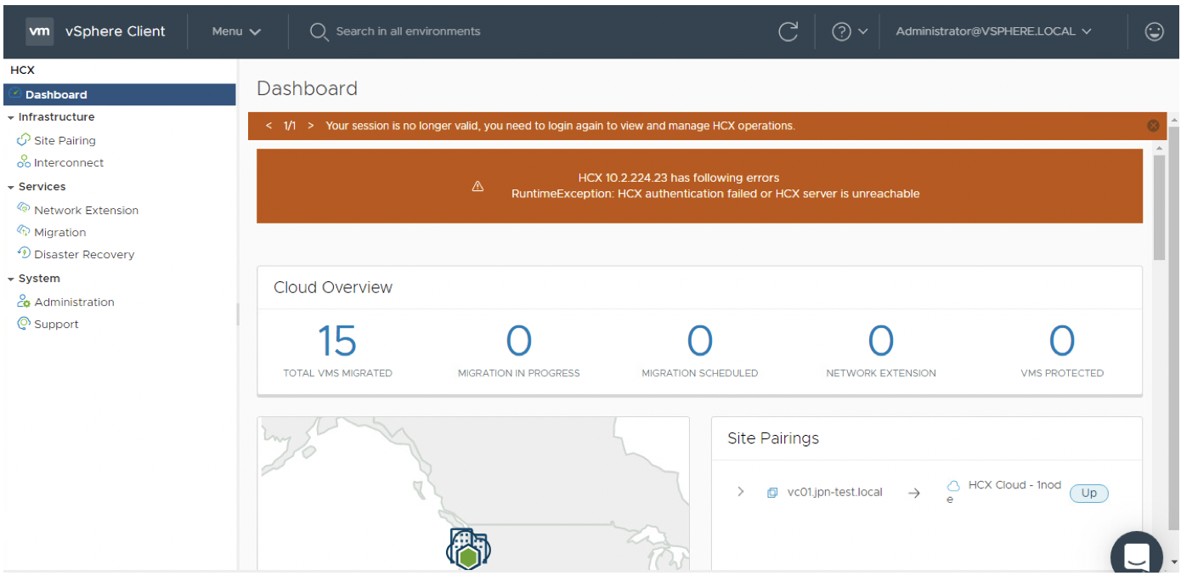1181x576 pixels.
Task: Open Site Pairing in the sidebar
Action: pos(65,140)
